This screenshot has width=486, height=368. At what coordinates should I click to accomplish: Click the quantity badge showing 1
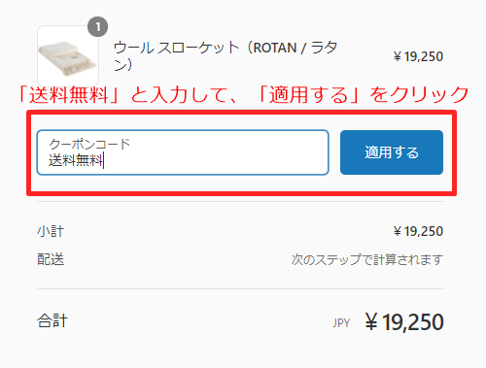coord(98,26)
